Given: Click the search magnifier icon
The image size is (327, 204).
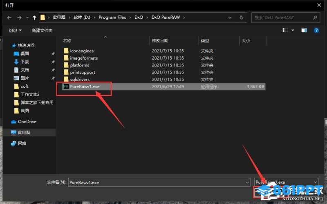Looking at the screenshot, I should [315, 18].
